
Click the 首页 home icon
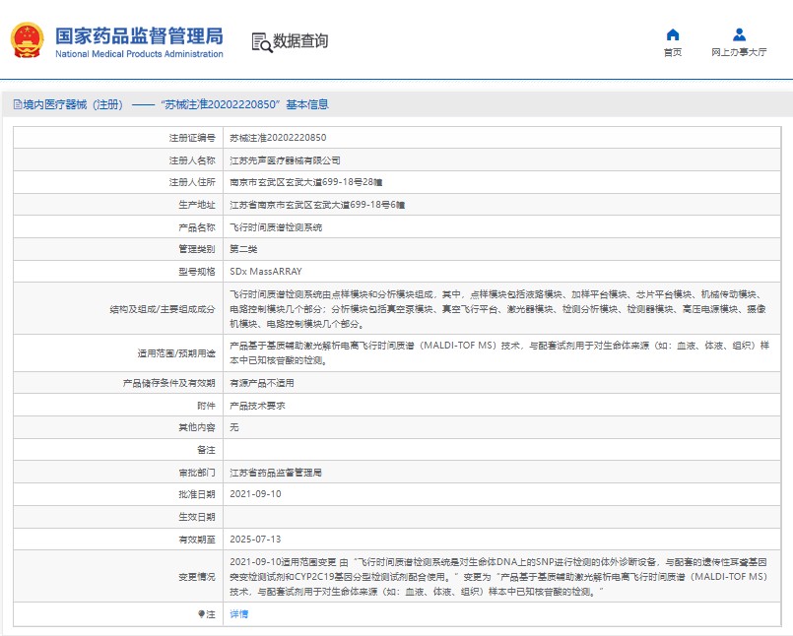[x=672, y=35]
